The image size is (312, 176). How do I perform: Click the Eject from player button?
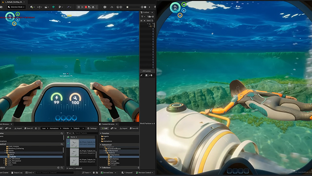pyautogui.click(x=93, y=7)
